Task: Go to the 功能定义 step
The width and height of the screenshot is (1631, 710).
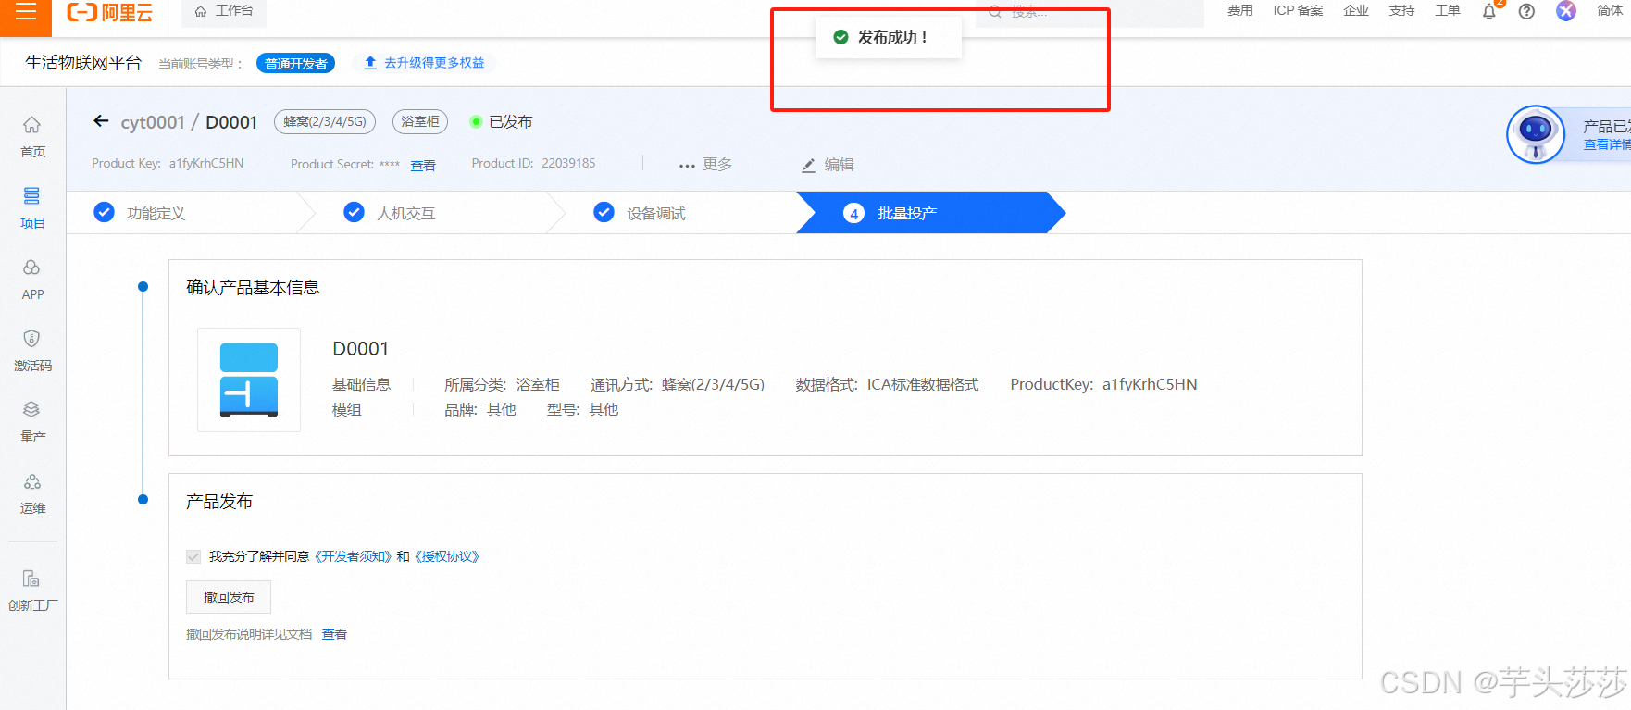Action: coord(141,213)
